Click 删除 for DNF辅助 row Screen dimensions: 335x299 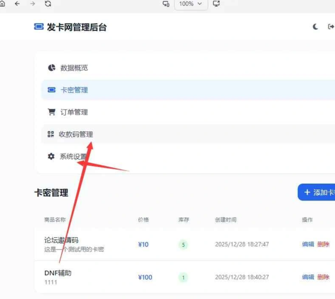point(323,277)
